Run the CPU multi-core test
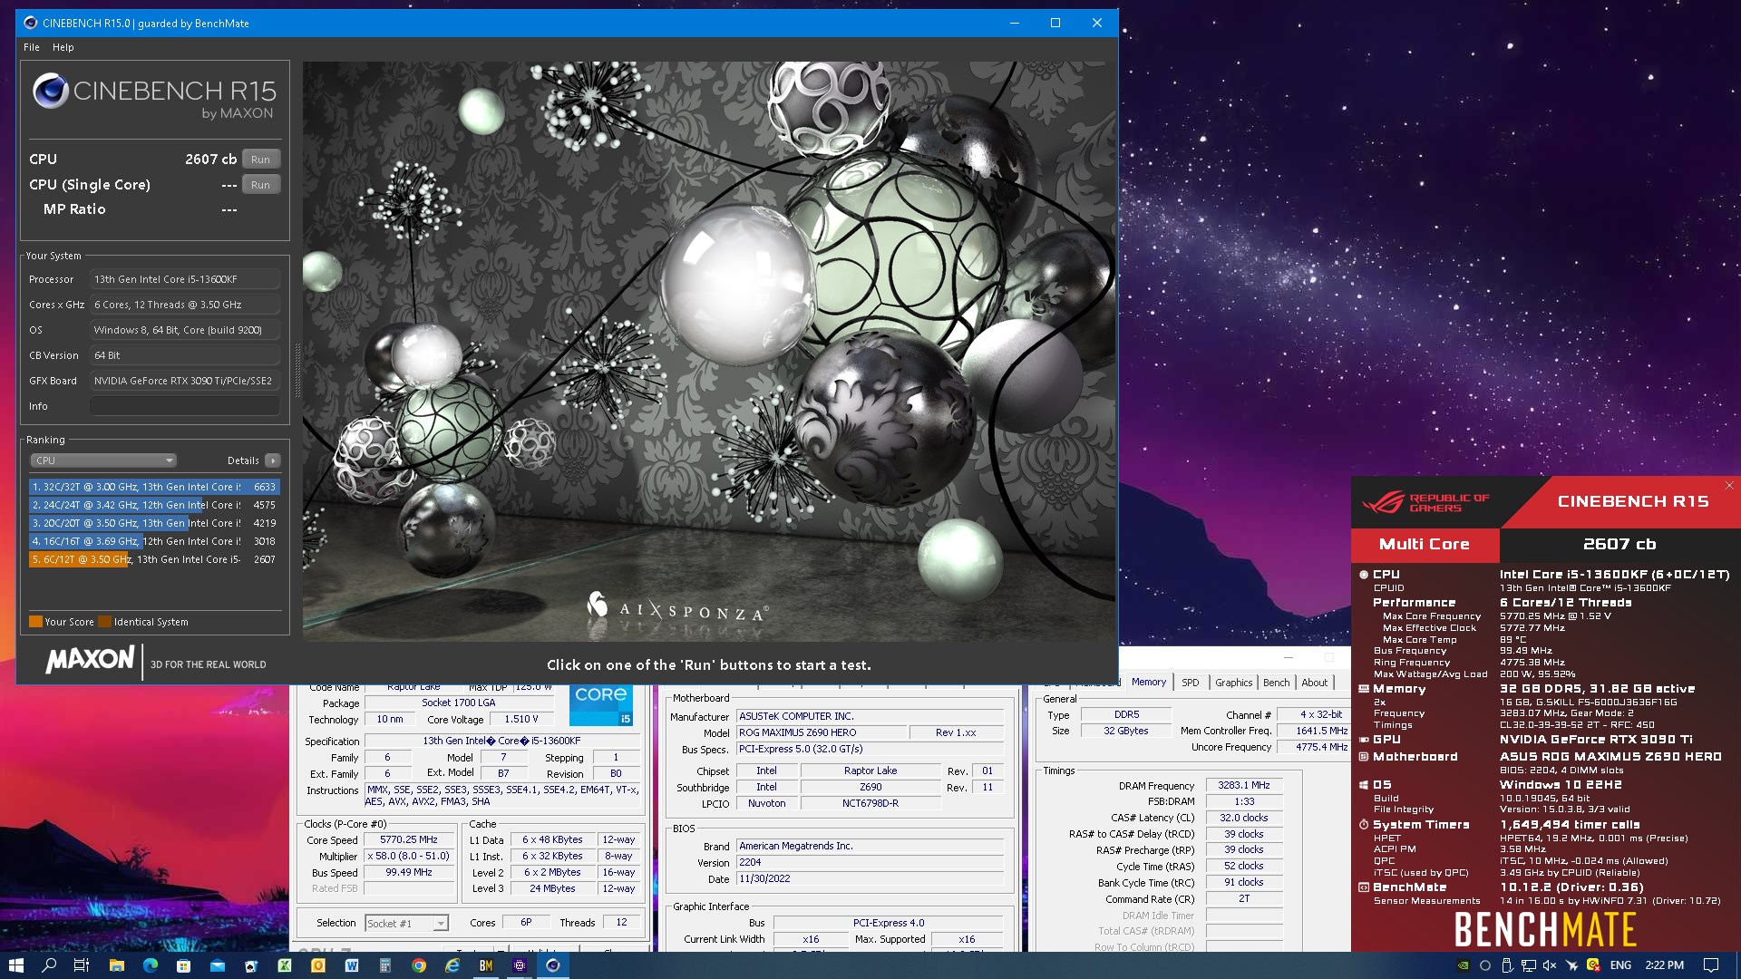1741x979 pixels. point(261,160)
